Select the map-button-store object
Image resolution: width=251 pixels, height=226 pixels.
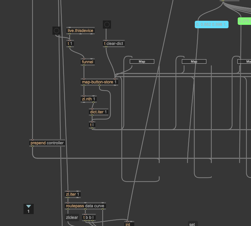pos(99,82)
